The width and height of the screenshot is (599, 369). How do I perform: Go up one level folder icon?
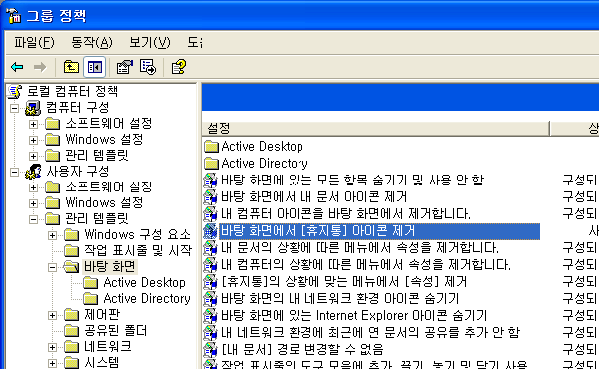point(71,67)
